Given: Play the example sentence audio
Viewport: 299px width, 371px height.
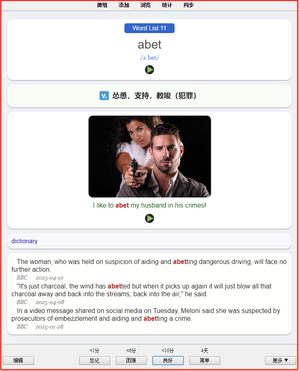Looking at the screenshot, I should (x=149, y=218).
